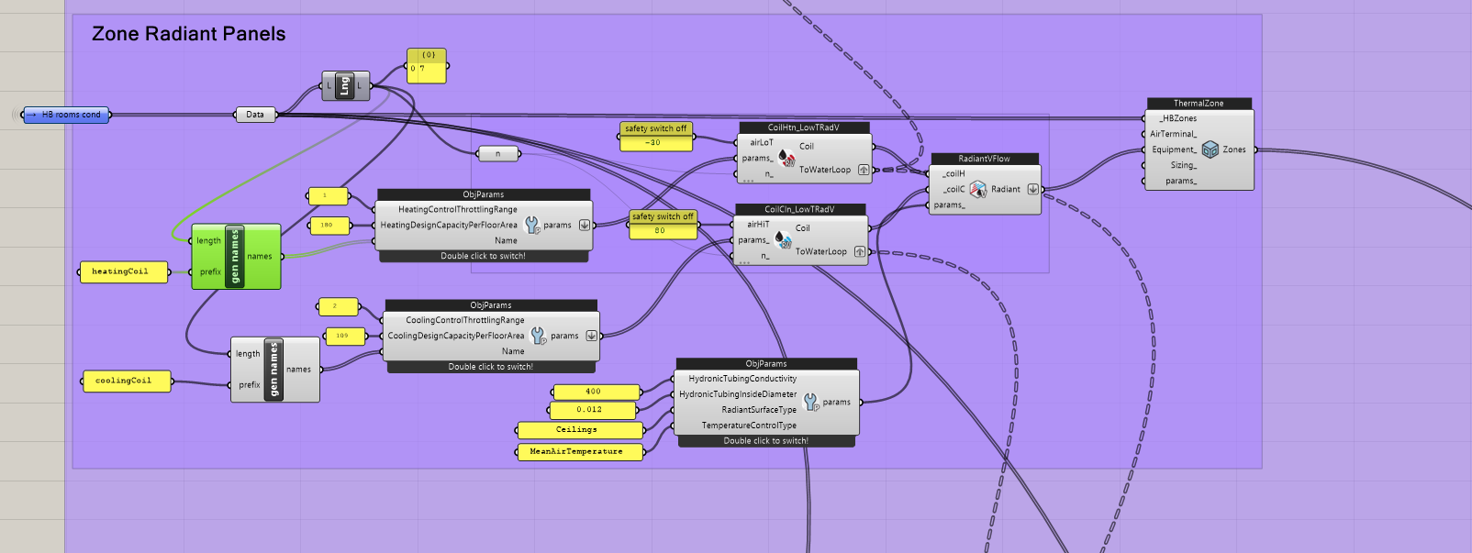The image size is (1472, 553).
Task: Click the _coilH input label
Action: pos(953,173)
